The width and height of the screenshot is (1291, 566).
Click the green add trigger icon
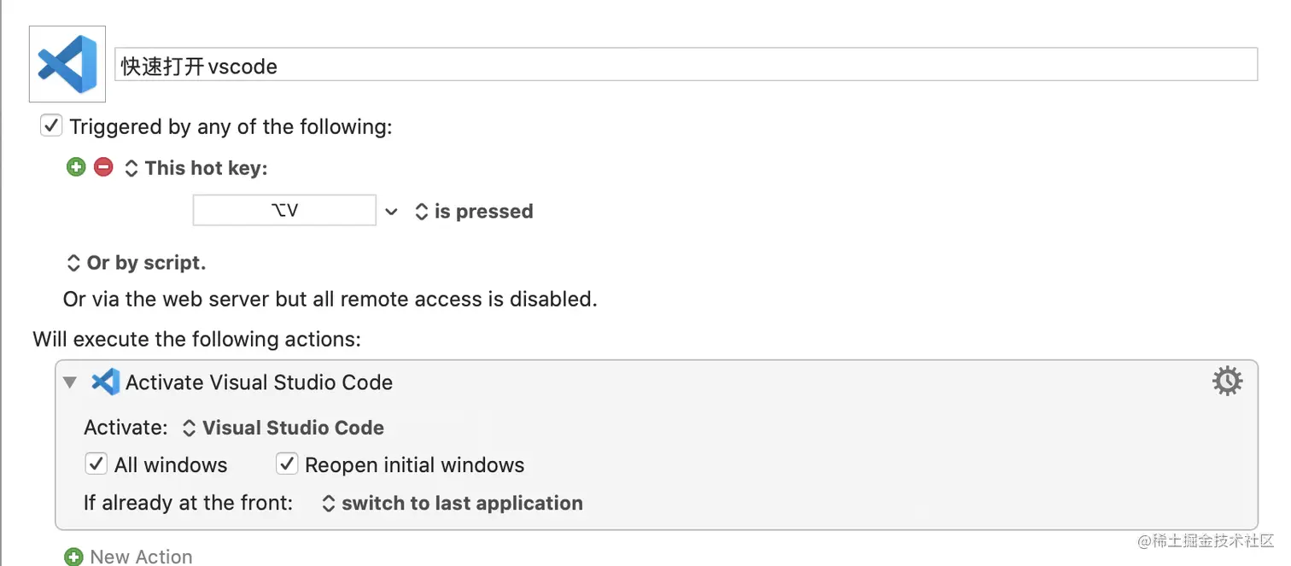pyautogui.click(x=76, y=167)
